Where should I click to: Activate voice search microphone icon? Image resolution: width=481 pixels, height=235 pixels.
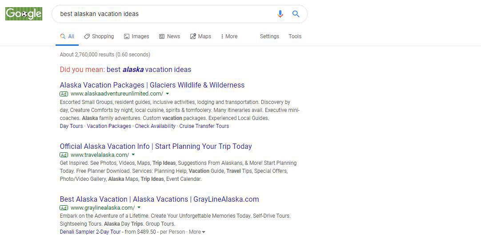(x=280, y=14)
